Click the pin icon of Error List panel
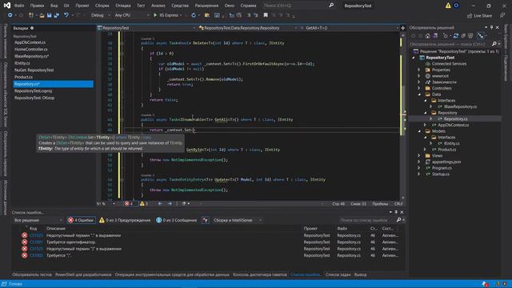Image resolution: width=512 pixels, height=288 pixels. click(x=396, y=212)
